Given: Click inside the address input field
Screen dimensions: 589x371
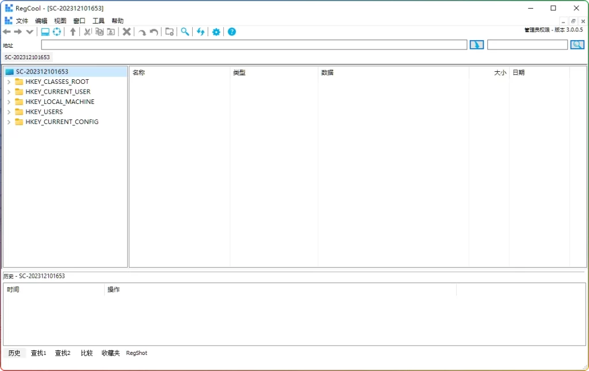Looking at the screenshot, I should (242, 44).
